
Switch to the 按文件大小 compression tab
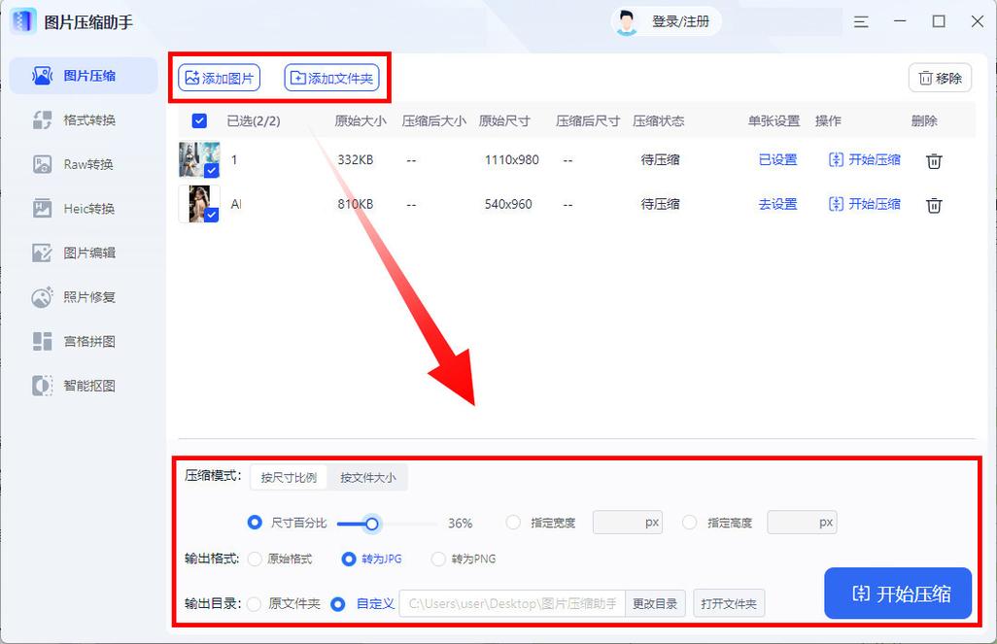[x=367, y=478]
